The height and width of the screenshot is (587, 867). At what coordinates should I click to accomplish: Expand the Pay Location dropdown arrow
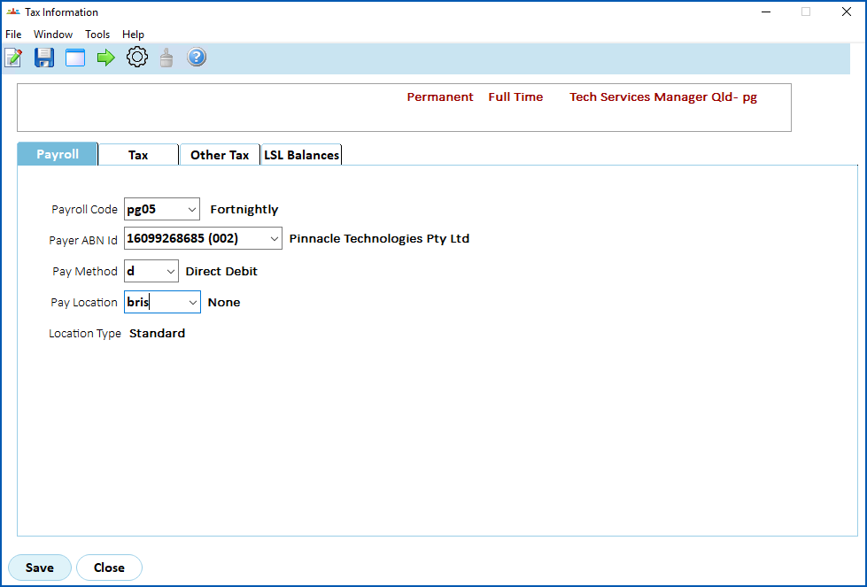[192, 302]
